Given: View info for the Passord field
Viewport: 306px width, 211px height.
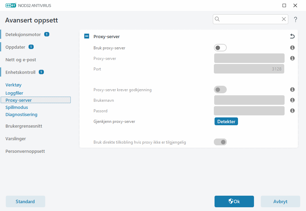Looking at the screenshot, I should pos(292,111).
